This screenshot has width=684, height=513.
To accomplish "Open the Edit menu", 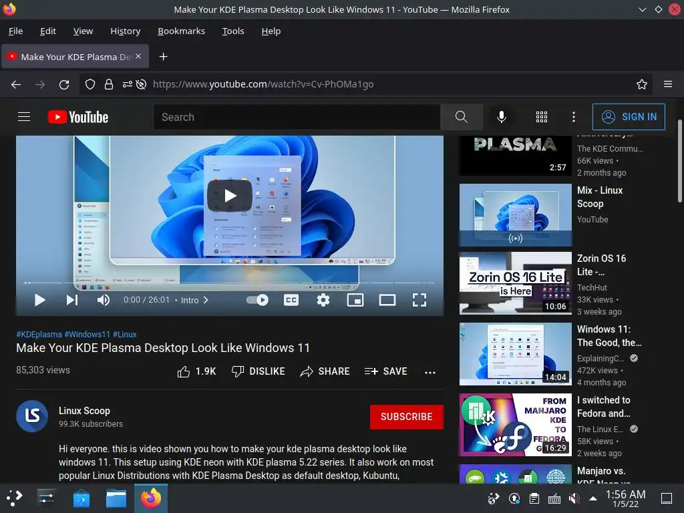I will coord(48,31).
